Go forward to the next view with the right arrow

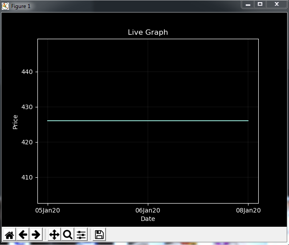(36, 234)
